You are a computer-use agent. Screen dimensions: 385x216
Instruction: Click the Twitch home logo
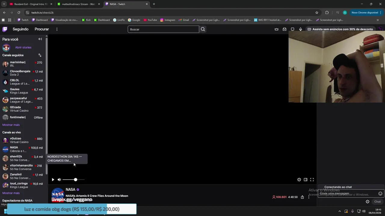5,29
